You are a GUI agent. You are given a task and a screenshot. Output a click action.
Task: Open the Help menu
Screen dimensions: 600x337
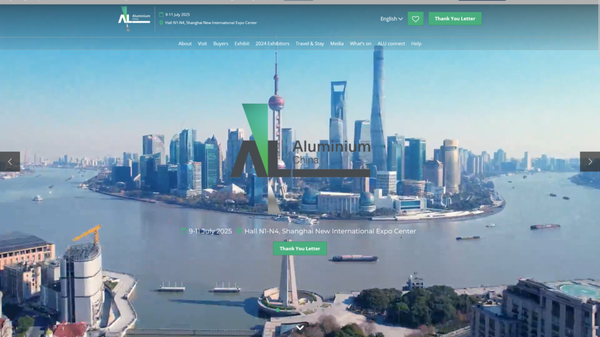pyautogui.click(x=417, y=43)
